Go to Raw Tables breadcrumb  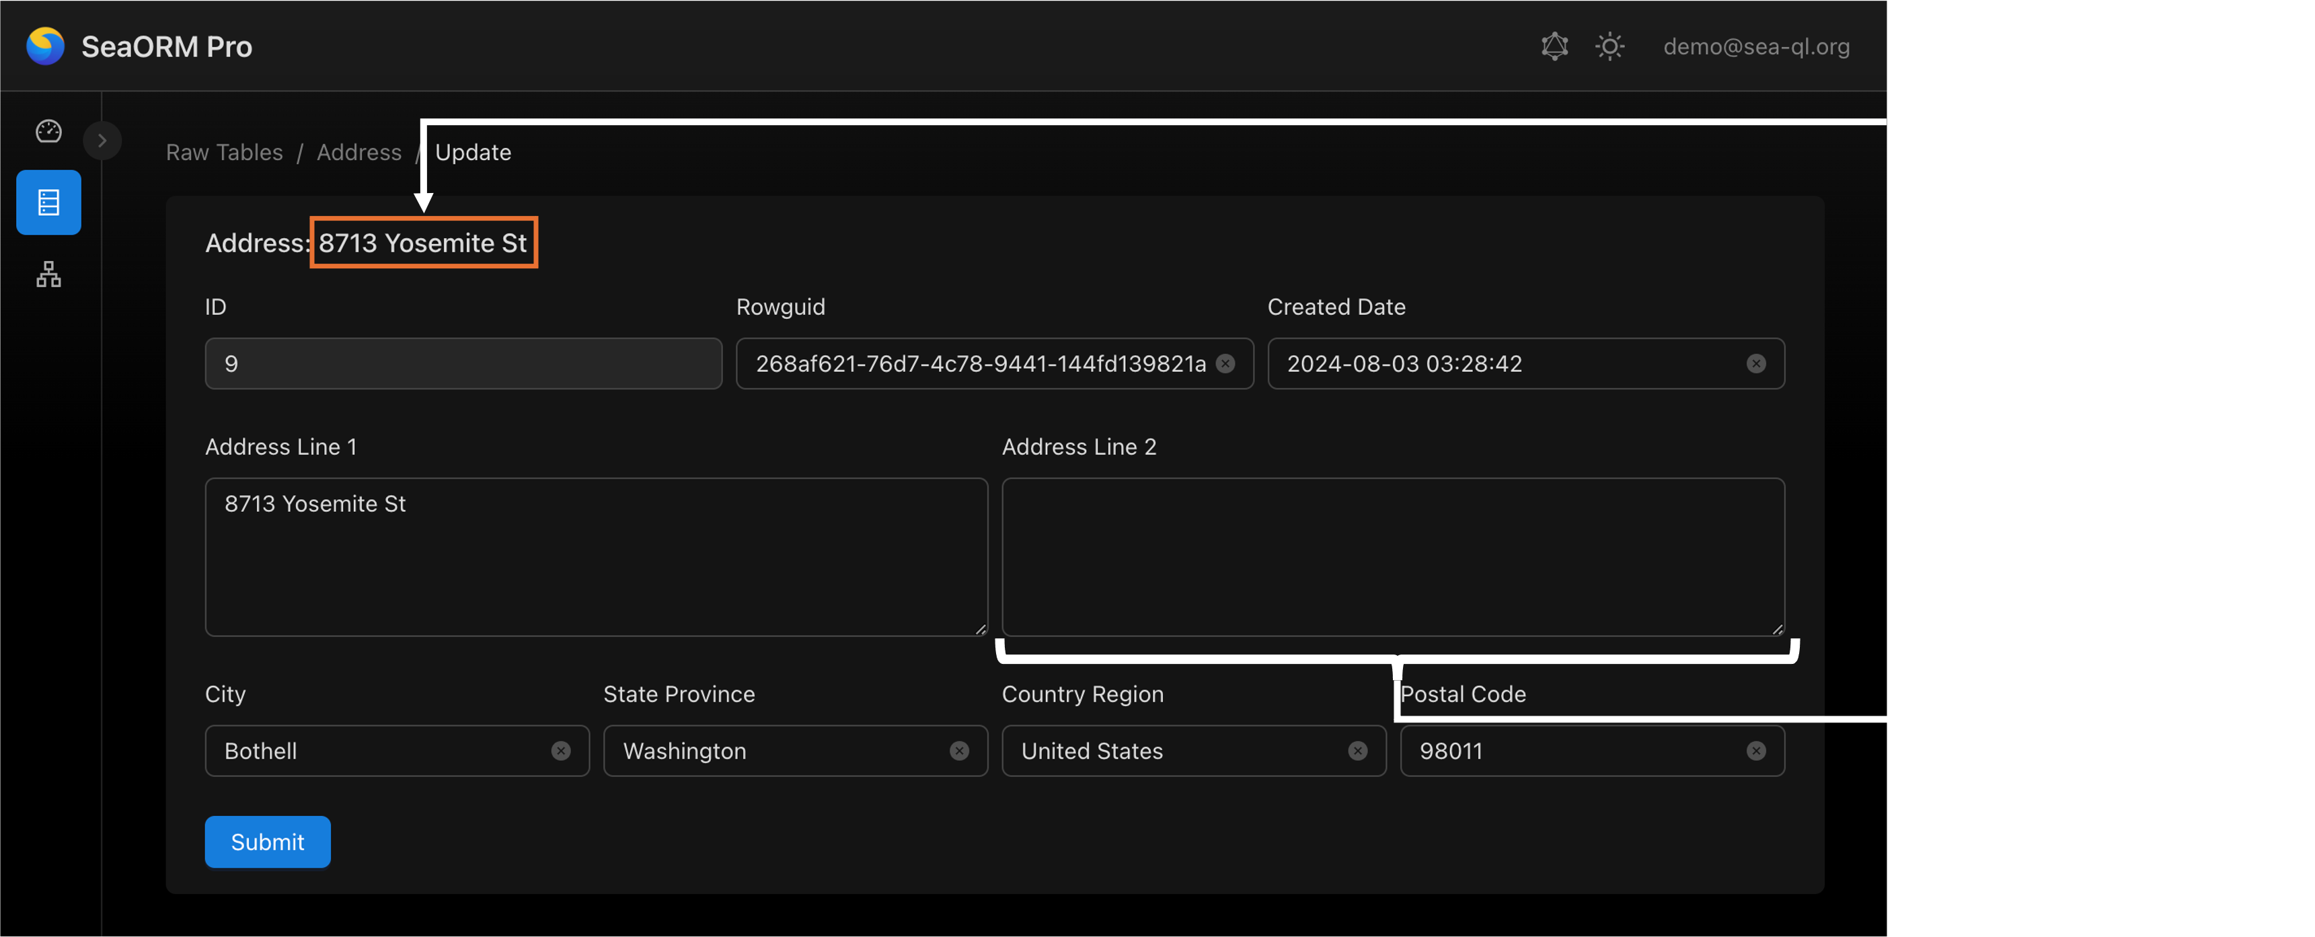[x=224, y=153]
